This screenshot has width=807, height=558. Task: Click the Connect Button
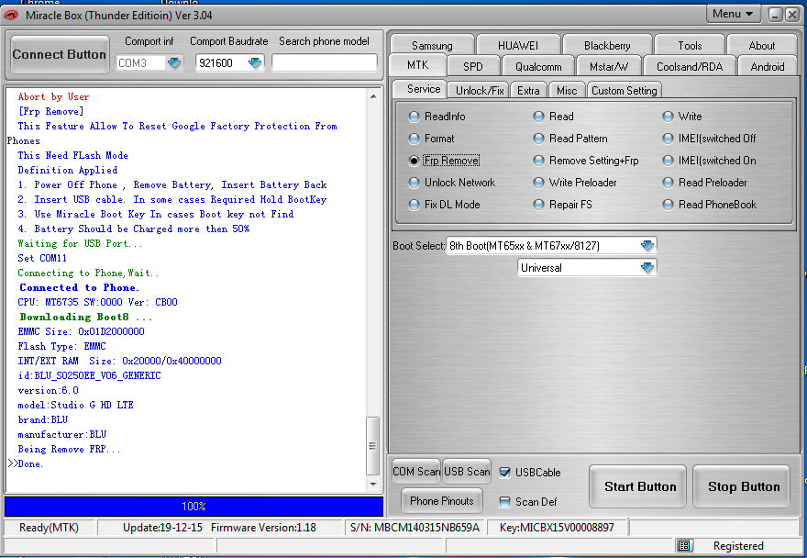coord(60,54)
